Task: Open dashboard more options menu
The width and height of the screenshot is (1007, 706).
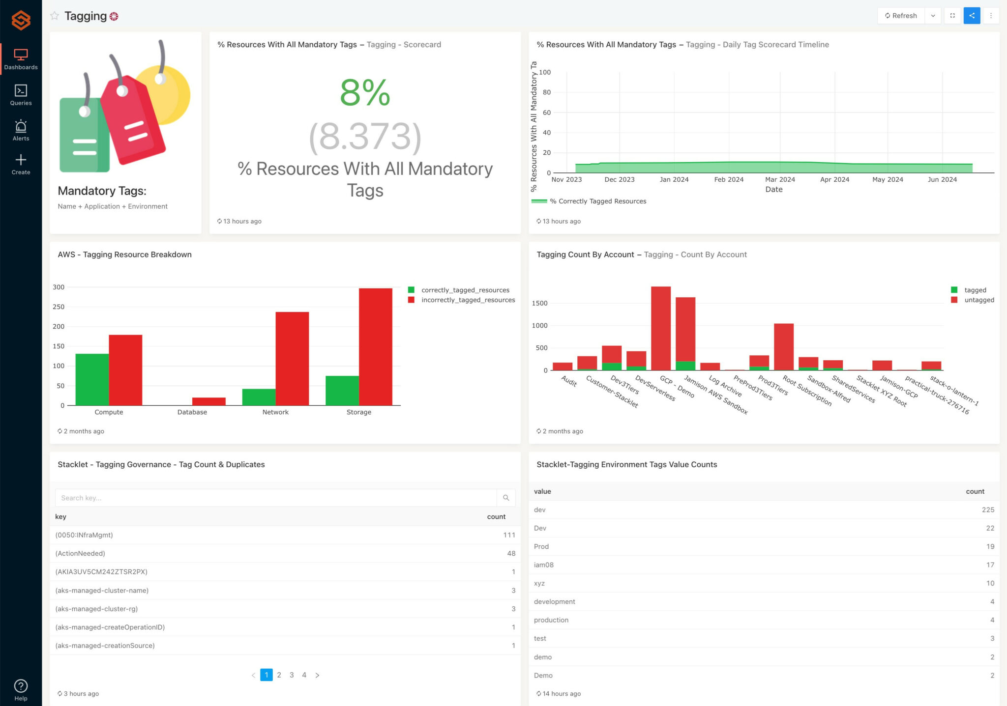Action: click(991, 16)
